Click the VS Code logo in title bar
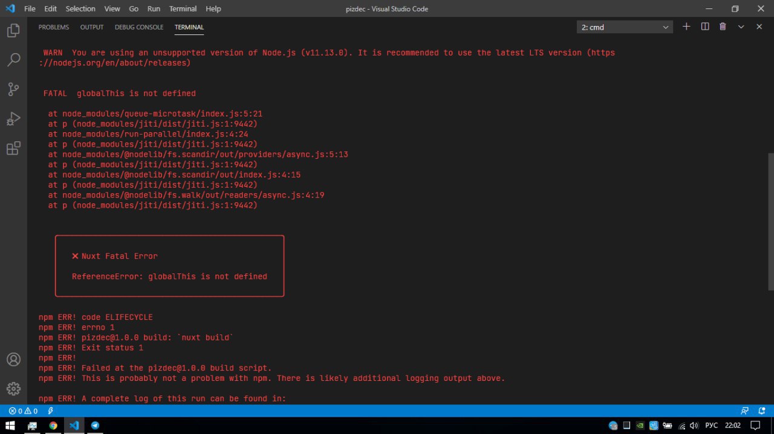This screenshot has height=434, width=774. (10, 8)
